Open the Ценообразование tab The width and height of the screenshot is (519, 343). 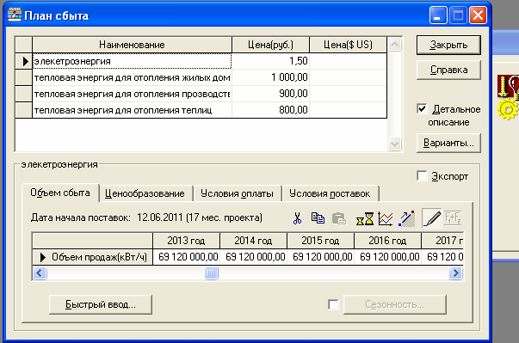tap(145, 193)
